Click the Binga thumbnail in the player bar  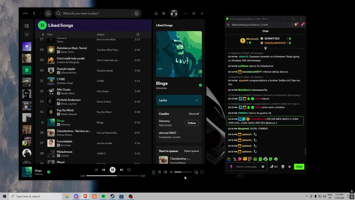[x=27, y=172]
